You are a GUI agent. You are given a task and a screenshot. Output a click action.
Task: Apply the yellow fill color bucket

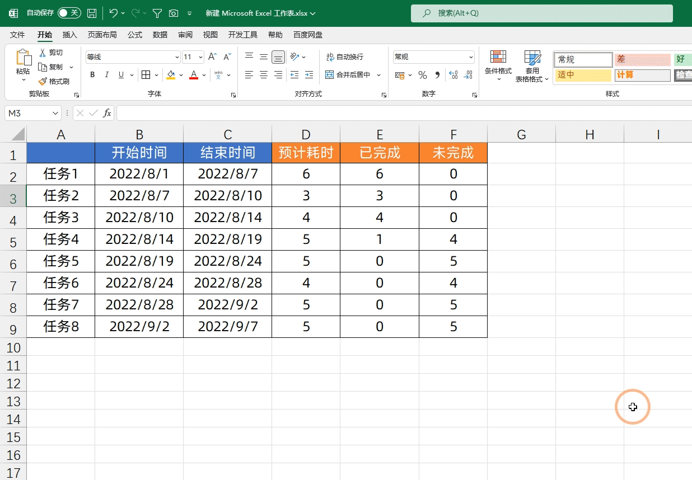coord(171,75)
